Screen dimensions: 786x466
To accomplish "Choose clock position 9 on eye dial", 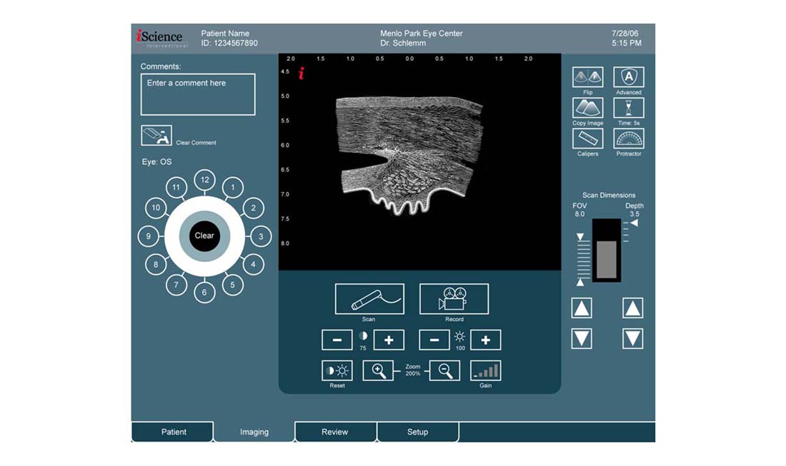I will 148,236.
